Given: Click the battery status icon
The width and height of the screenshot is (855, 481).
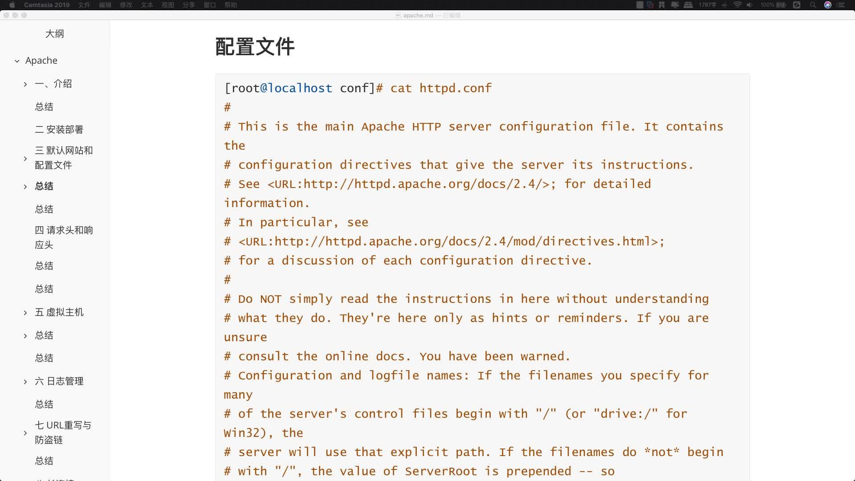Looking at the screenshot, I should 781,5.
